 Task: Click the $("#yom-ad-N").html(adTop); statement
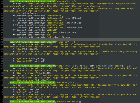pos(29,59)
